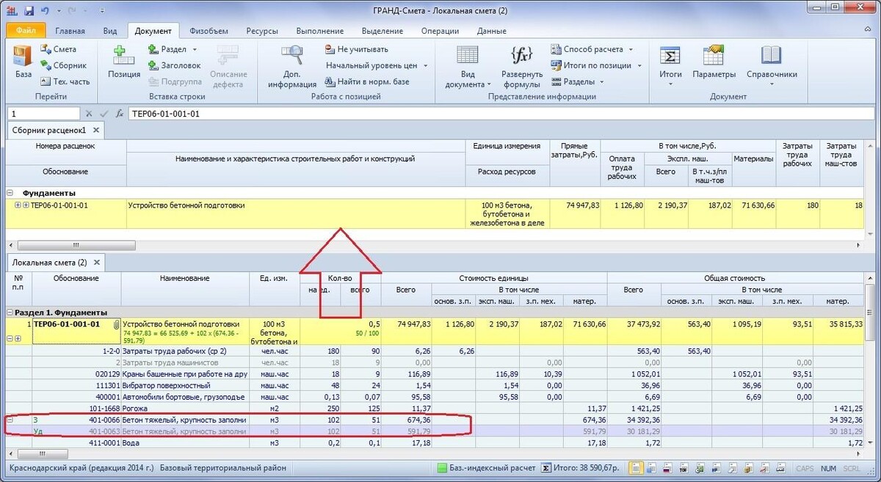The height and width of the screenshot is (482, 881).
Task: Click the formula bar cancel X icon
Action: pos(89,114)
